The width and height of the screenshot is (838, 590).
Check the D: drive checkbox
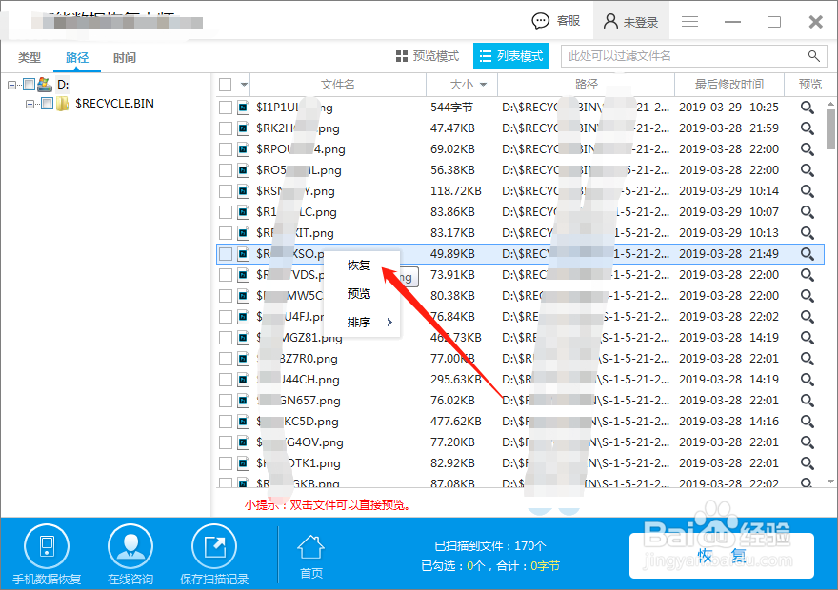pyautogui.click(x=29, y=84)
